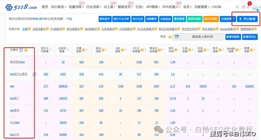Click help icon in 微博指数 column header
Screen dimensions: 261x140
(252, 50)
